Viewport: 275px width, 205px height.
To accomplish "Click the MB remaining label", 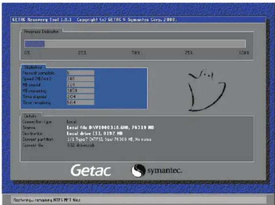I will pyautogui.click(x=34, y=91).
